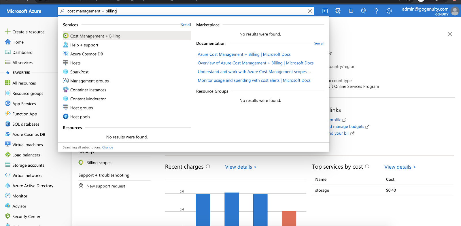
Task: Open profile external link
Action: pos(338,120)
